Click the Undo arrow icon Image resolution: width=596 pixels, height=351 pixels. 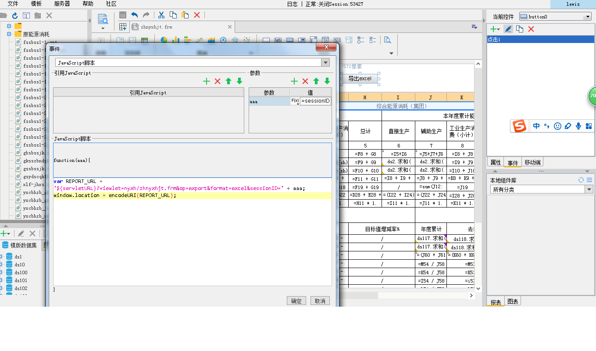pos(135,15)
